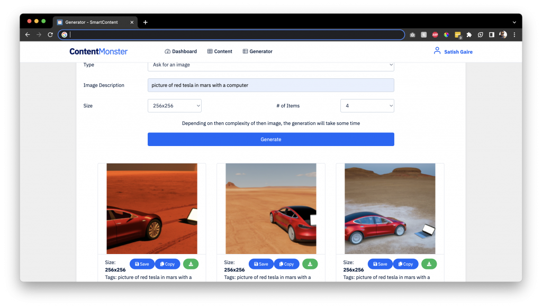
Task: Download the second generated image
Action: tap(310, 264)
